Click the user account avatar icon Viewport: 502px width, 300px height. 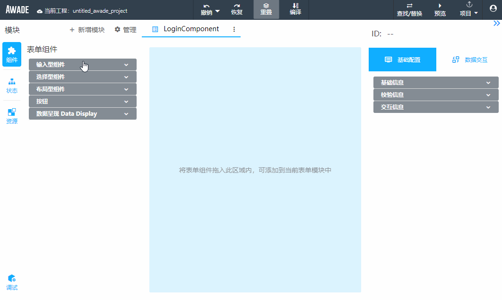pos(493,8)
